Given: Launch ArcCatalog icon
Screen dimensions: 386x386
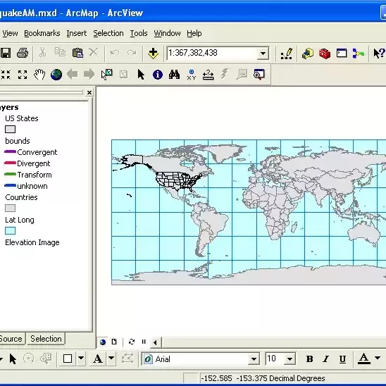Looking at the screenshot, I should pyautogui.click(x=308, y=53).
